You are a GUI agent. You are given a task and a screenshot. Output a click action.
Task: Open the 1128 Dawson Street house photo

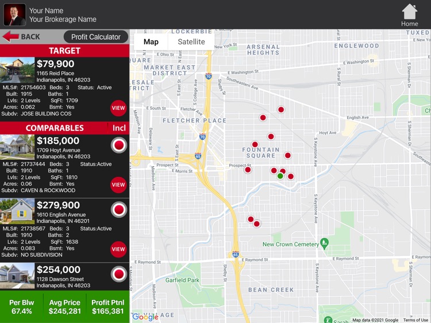pos(17,276)
